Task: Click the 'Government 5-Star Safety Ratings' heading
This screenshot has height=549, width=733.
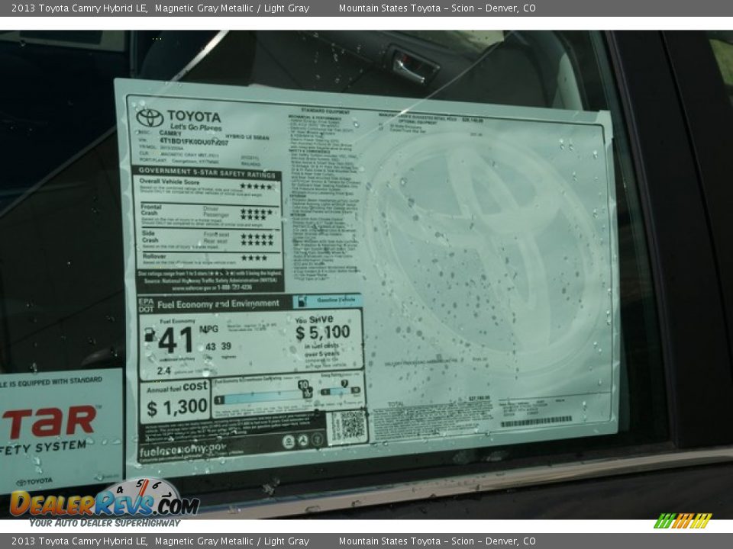Action: click(x=207, y=172)
